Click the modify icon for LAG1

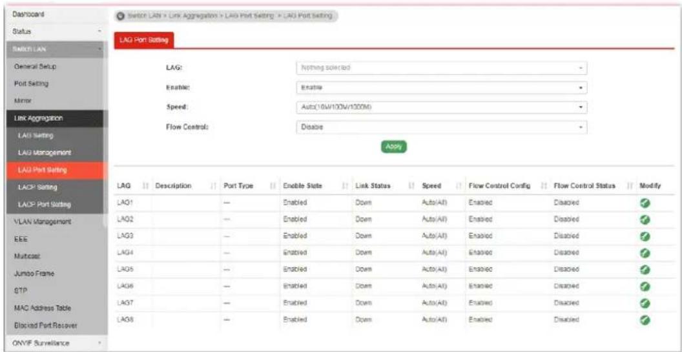point(645,203)
